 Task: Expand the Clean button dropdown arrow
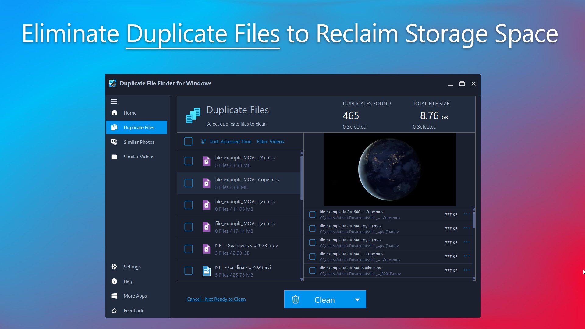pyautogui.click(x=357, y=300)
